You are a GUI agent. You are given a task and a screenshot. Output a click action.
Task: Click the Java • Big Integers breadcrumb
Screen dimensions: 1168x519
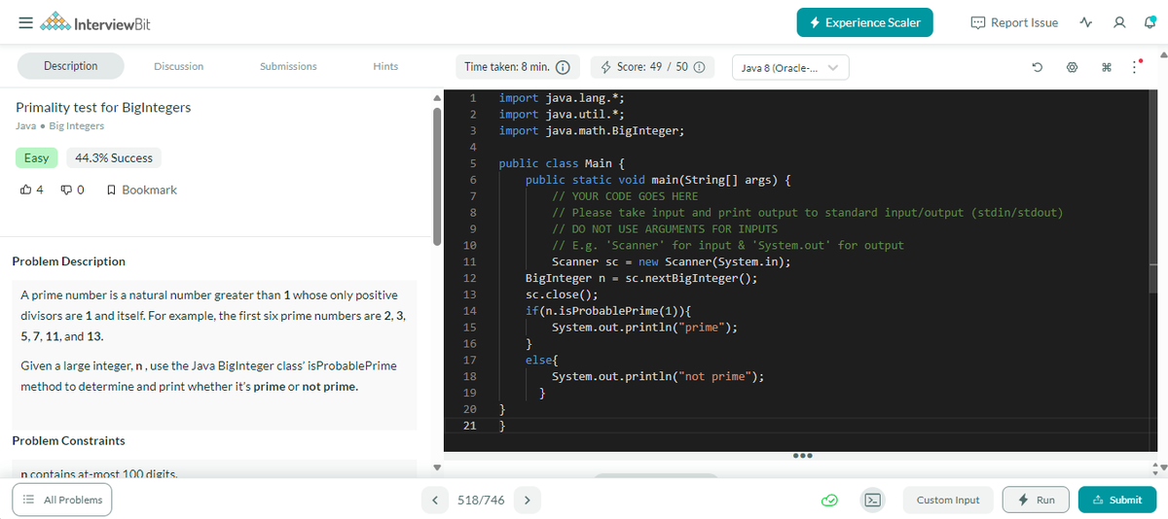coord(59,125)
